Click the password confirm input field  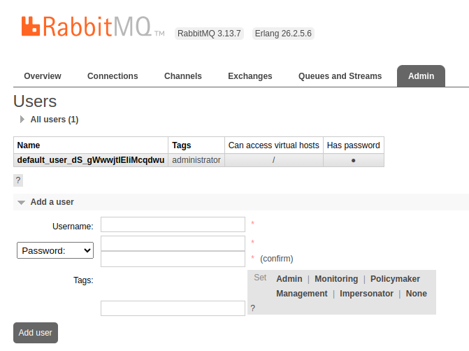click(x=173, y=259)
